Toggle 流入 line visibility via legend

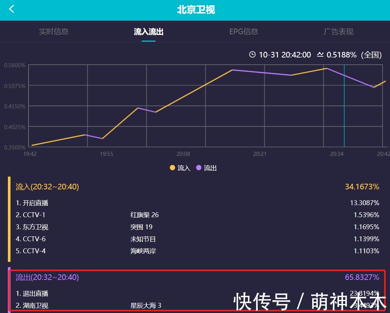pyautogui.click(x=180, y=168)
